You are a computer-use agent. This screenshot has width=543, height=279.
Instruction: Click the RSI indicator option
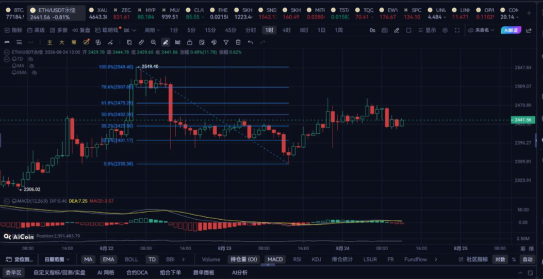tap(297, 259)
